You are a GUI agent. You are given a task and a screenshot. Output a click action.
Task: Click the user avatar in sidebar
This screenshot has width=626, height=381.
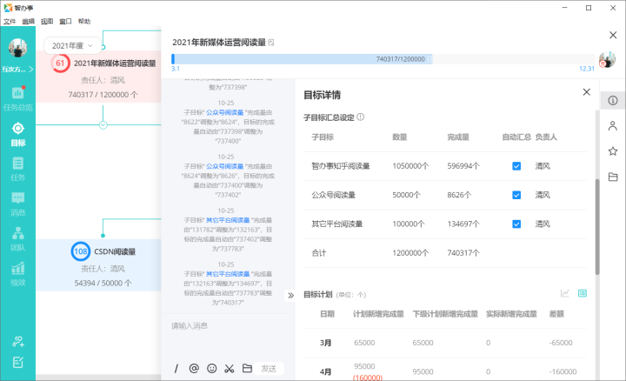click(17, 48)
